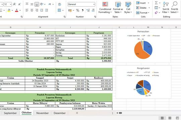Click the Accounting Number Format icon
The width and height of the screenshot is (181, 120).
(70, 11)
